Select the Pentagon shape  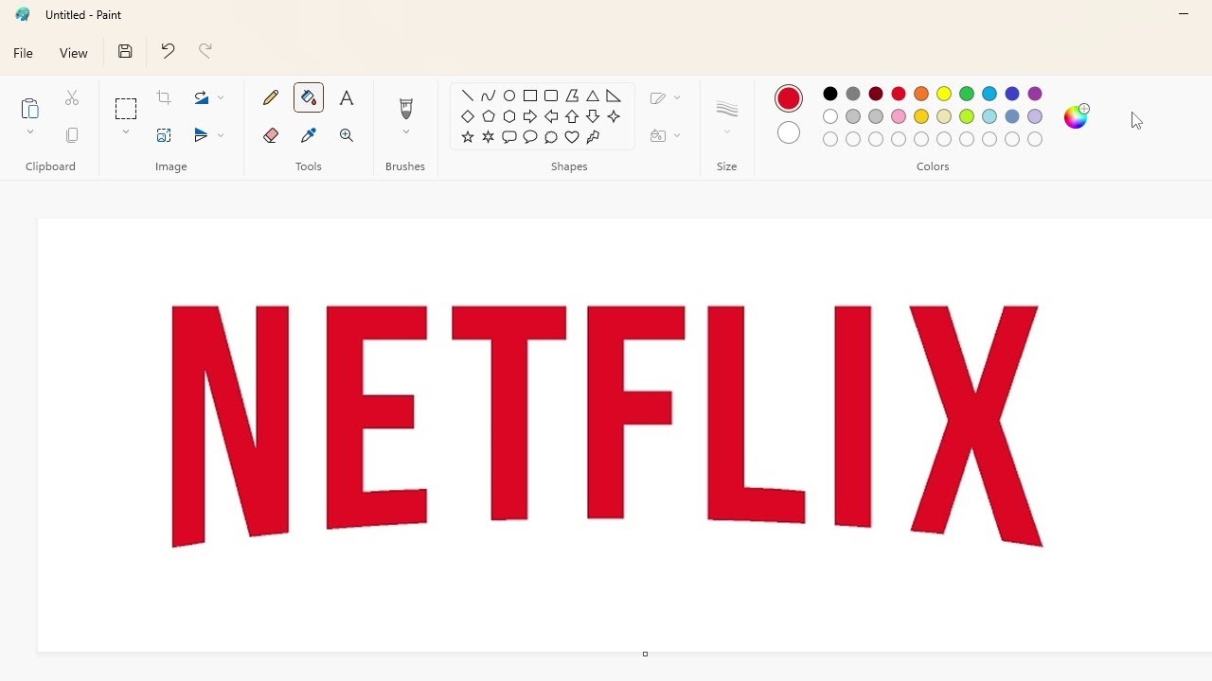(489, 116)
